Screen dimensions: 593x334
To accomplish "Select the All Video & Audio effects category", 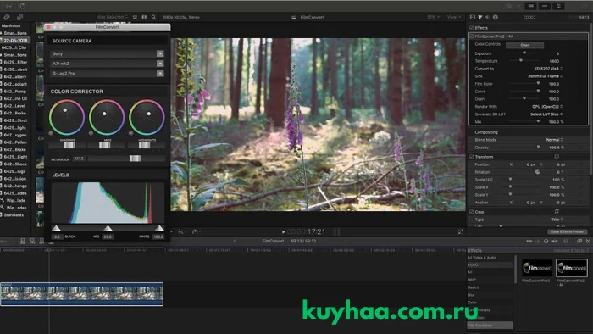I will point(482,258).
